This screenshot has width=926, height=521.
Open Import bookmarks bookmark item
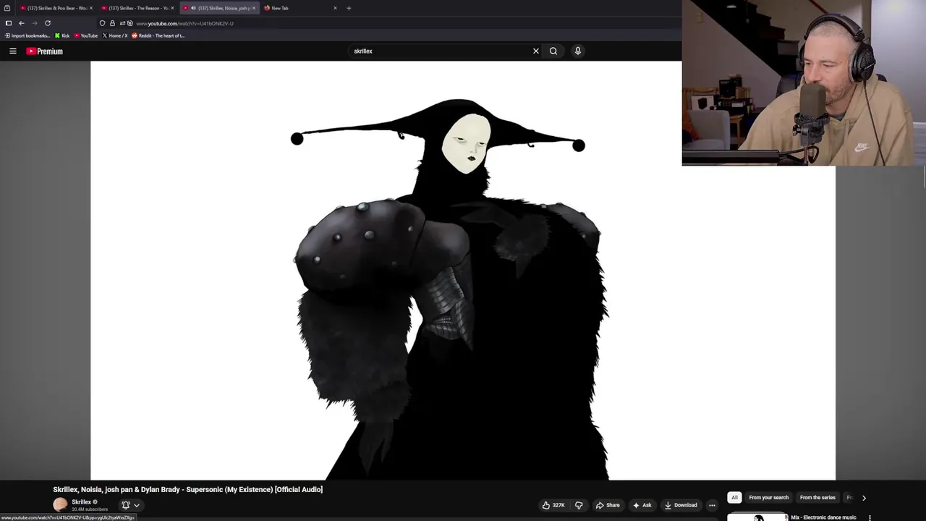27,35
